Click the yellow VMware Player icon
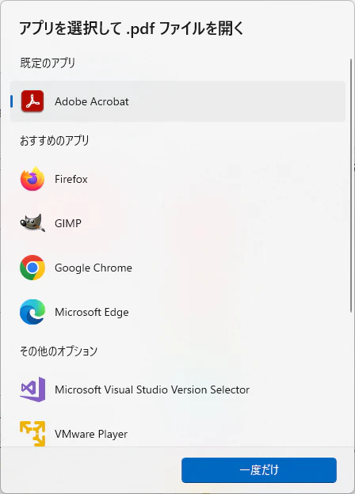This screenshot has width=355, height=494. coord(32,434)
